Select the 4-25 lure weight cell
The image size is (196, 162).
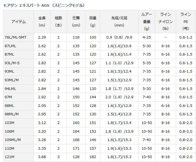tap(147, 37)
